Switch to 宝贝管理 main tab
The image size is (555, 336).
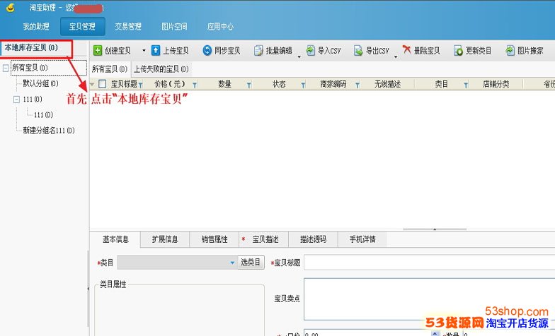point(82,27)
